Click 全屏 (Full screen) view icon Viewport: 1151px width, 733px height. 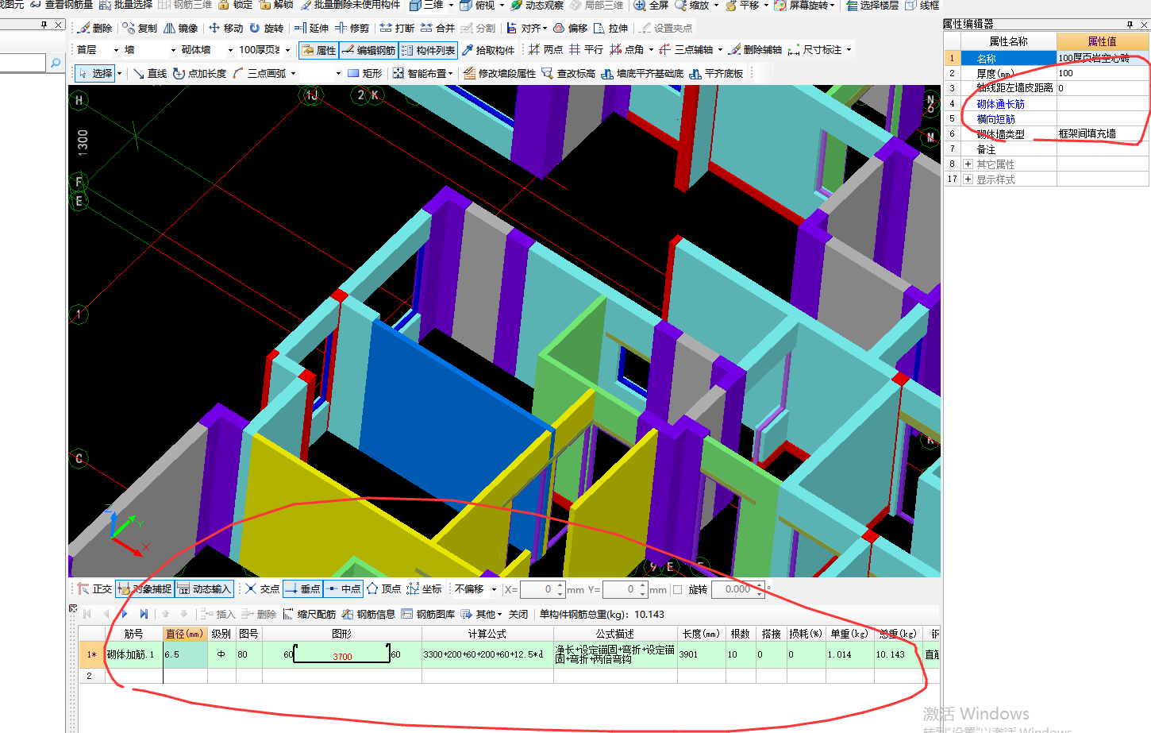click(651, 6)
